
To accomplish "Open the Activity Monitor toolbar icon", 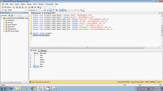I will [38, 7].
